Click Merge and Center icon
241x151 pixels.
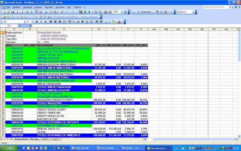64,22
